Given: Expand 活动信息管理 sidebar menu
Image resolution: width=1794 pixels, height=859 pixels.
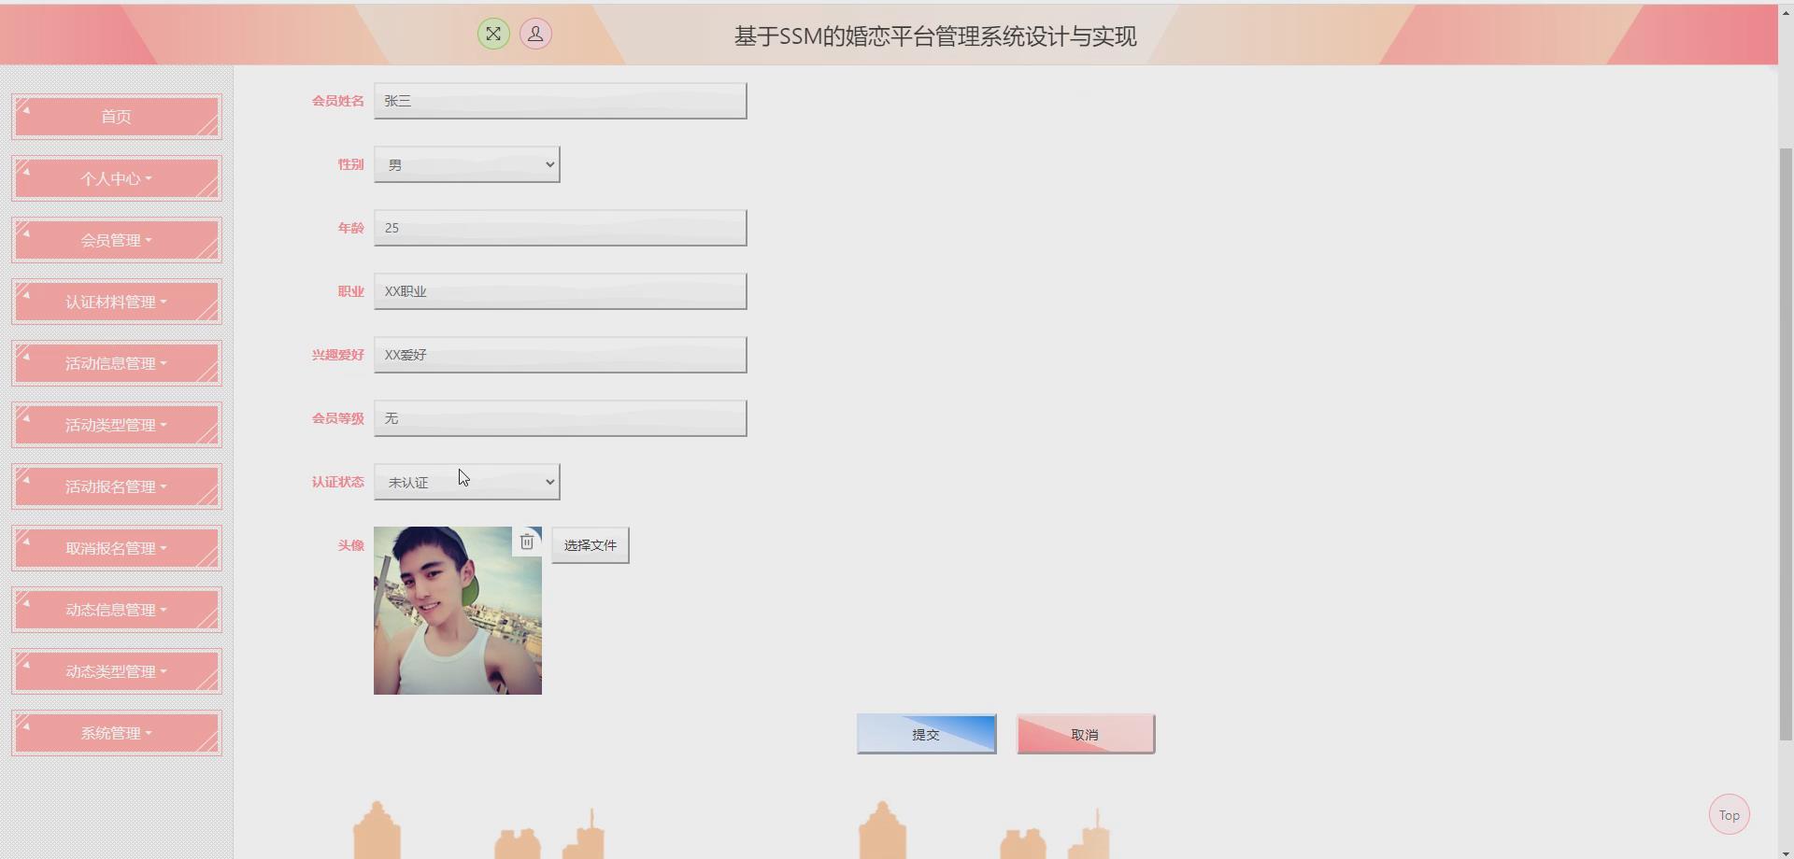Looking at the screenshot, I should [117, 363].
